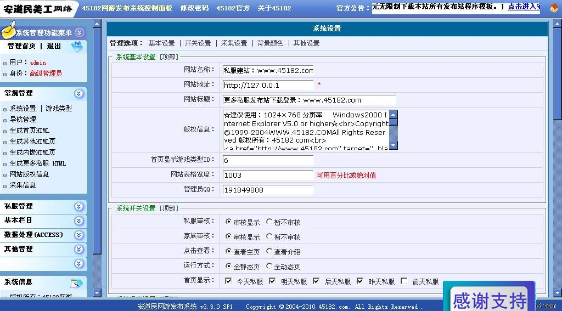
Task: Expand the 私服管理 section
Action: click(x=79, y=206)
